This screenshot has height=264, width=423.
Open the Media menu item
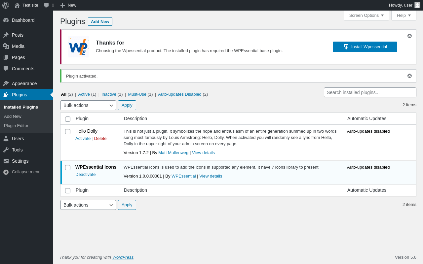pos(26,46)
